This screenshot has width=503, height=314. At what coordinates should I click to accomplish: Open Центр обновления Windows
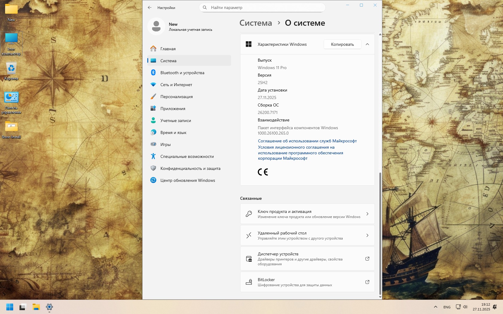click(187, 180)
